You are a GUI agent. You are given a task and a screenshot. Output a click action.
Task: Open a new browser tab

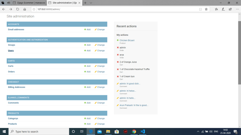[x=85, y=3]
